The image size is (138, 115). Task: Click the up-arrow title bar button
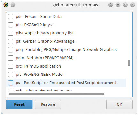click(x=125, y=5)
